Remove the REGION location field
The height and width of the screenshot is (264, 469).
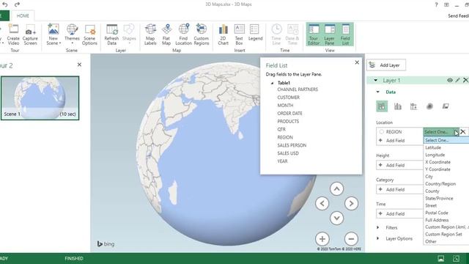(x=463, y=132)
